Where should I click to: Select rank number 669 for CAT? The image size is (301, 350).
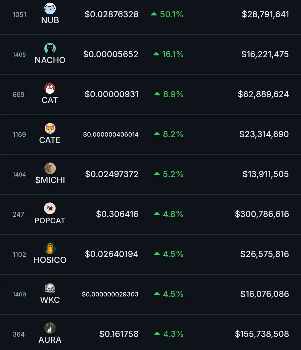pos(18,94)
